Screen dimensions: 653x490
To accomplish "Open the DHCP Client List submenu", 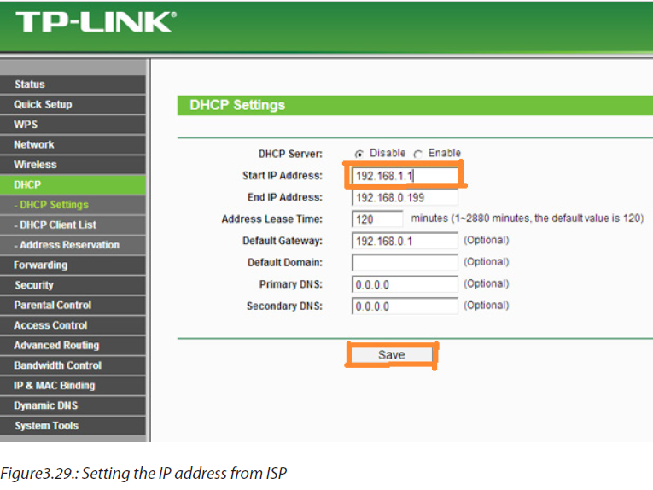I will 73,225.
